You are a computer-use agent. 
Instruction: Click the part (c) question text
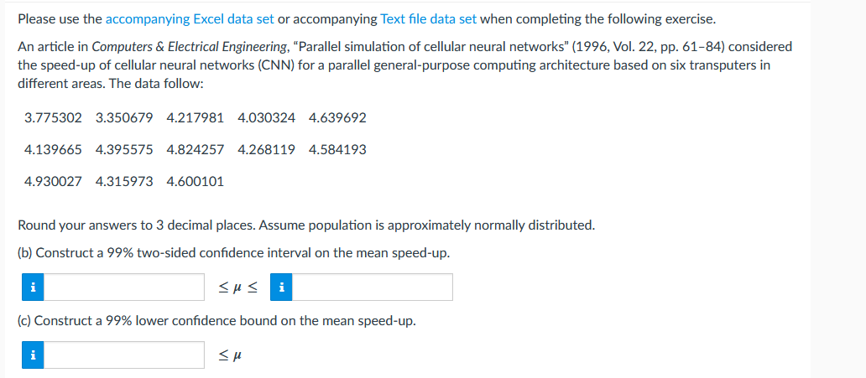pos(216,321)
